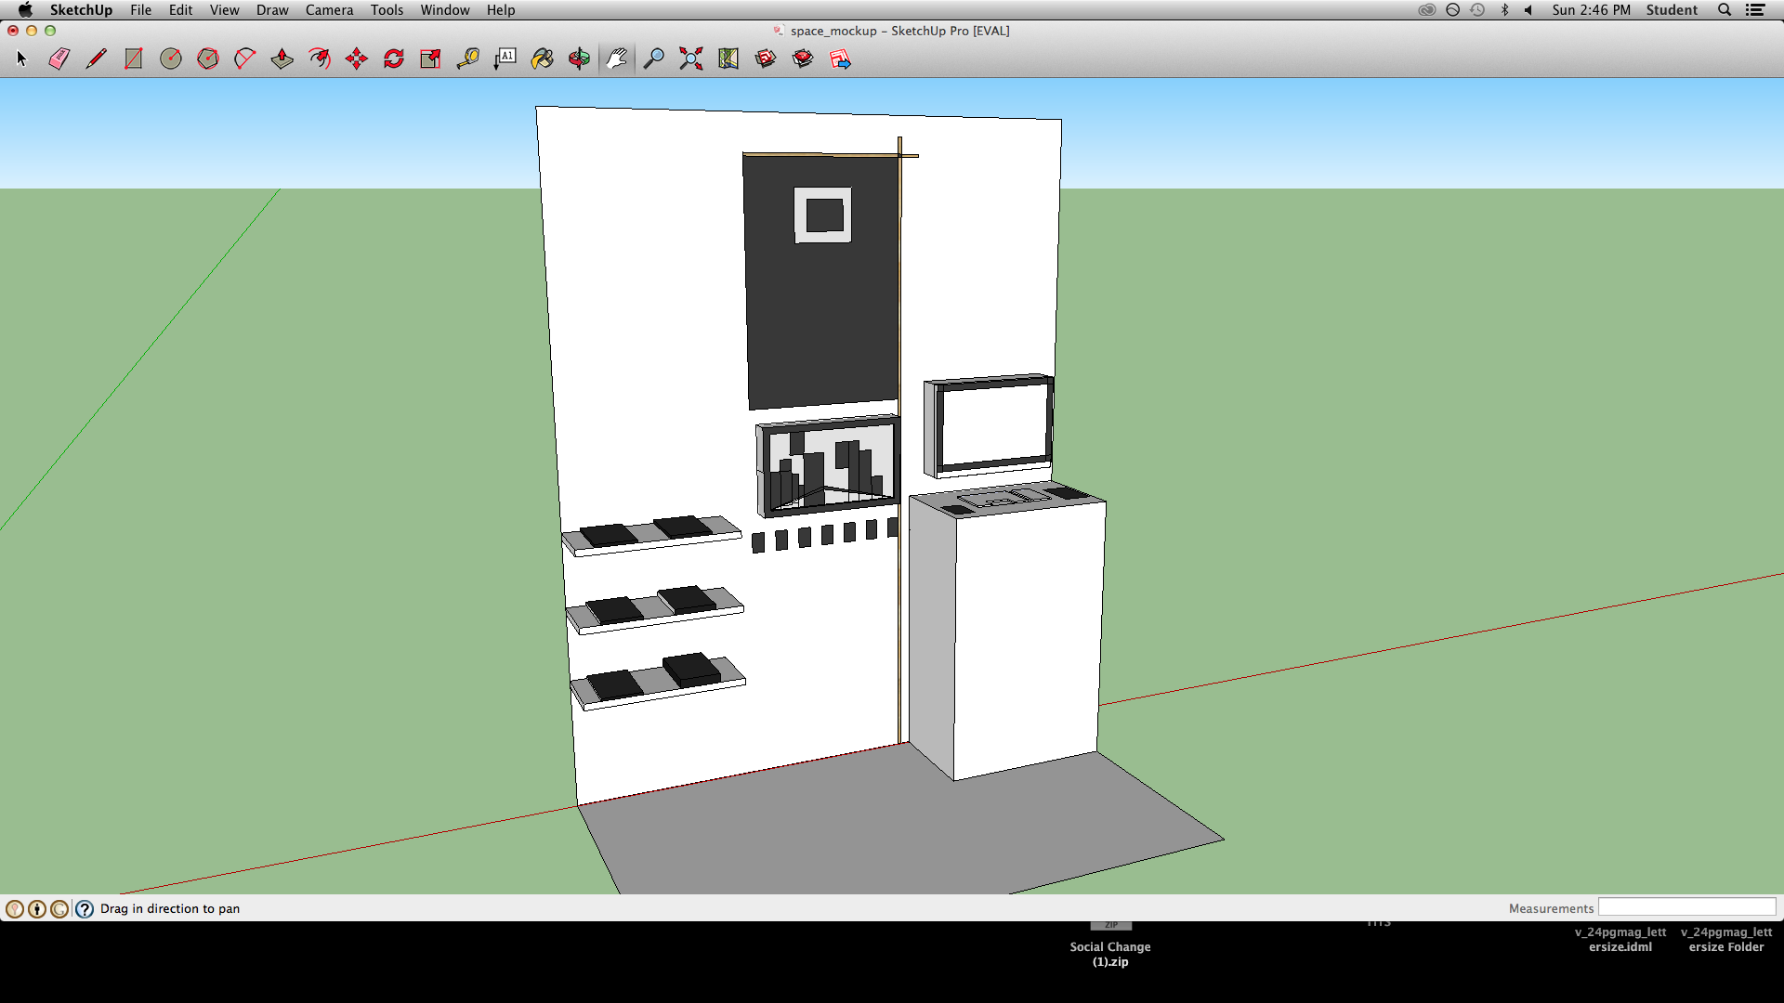
Task: Switch to the Select arrow tool
Action: tap(20, 59)
